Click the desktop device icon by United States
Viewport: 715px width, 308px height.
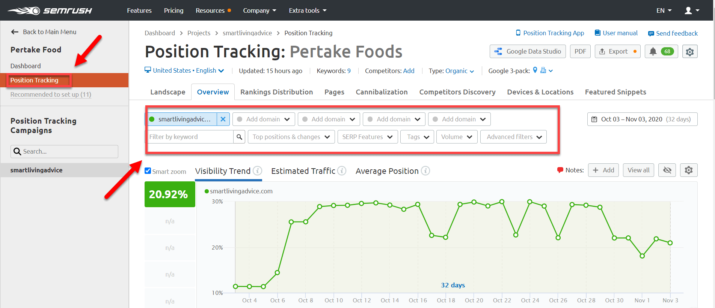(148, 70)
